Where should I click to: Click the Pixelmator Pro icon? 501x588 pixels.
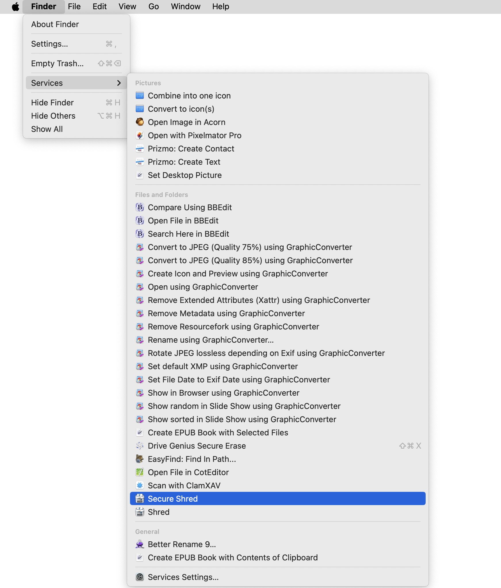pyautogui.click(x=140, y=135)
